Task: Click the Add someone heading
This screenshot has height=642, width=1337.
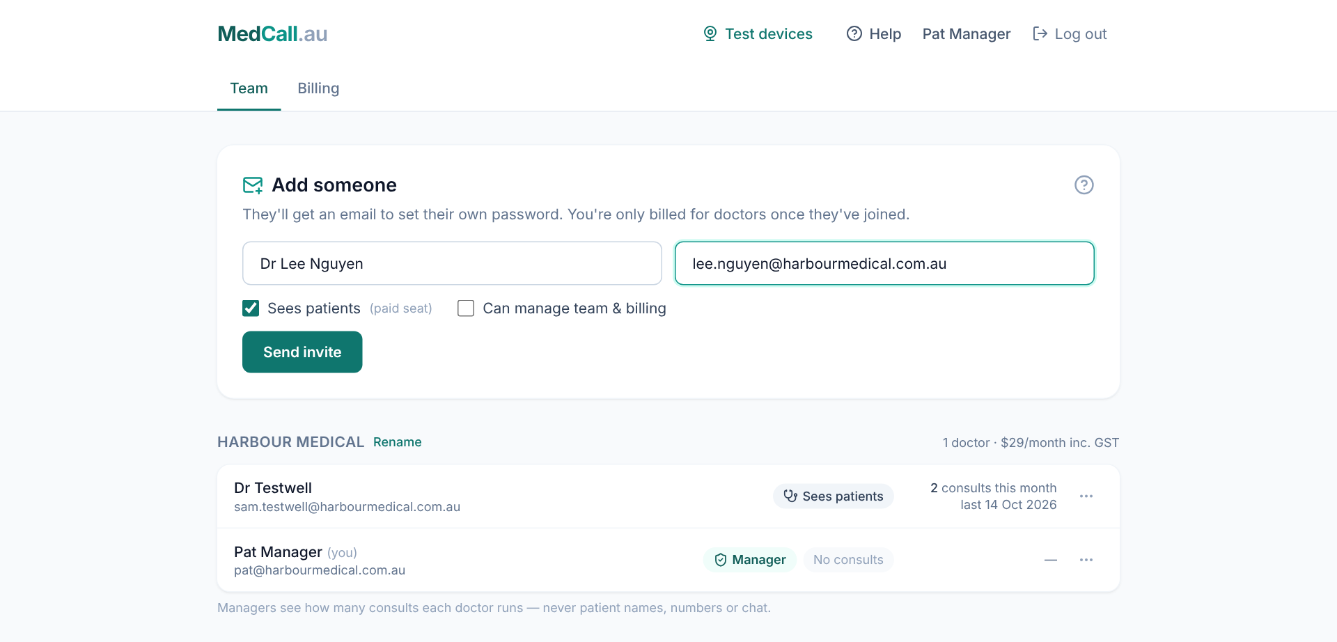Action: tap(334, 185)
